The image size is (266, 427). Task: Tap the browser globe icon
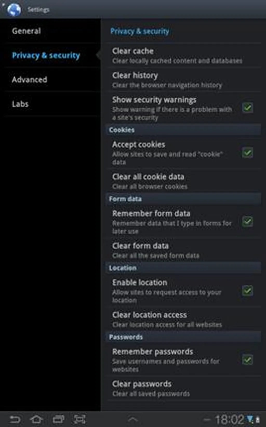[x=14, y=10]
